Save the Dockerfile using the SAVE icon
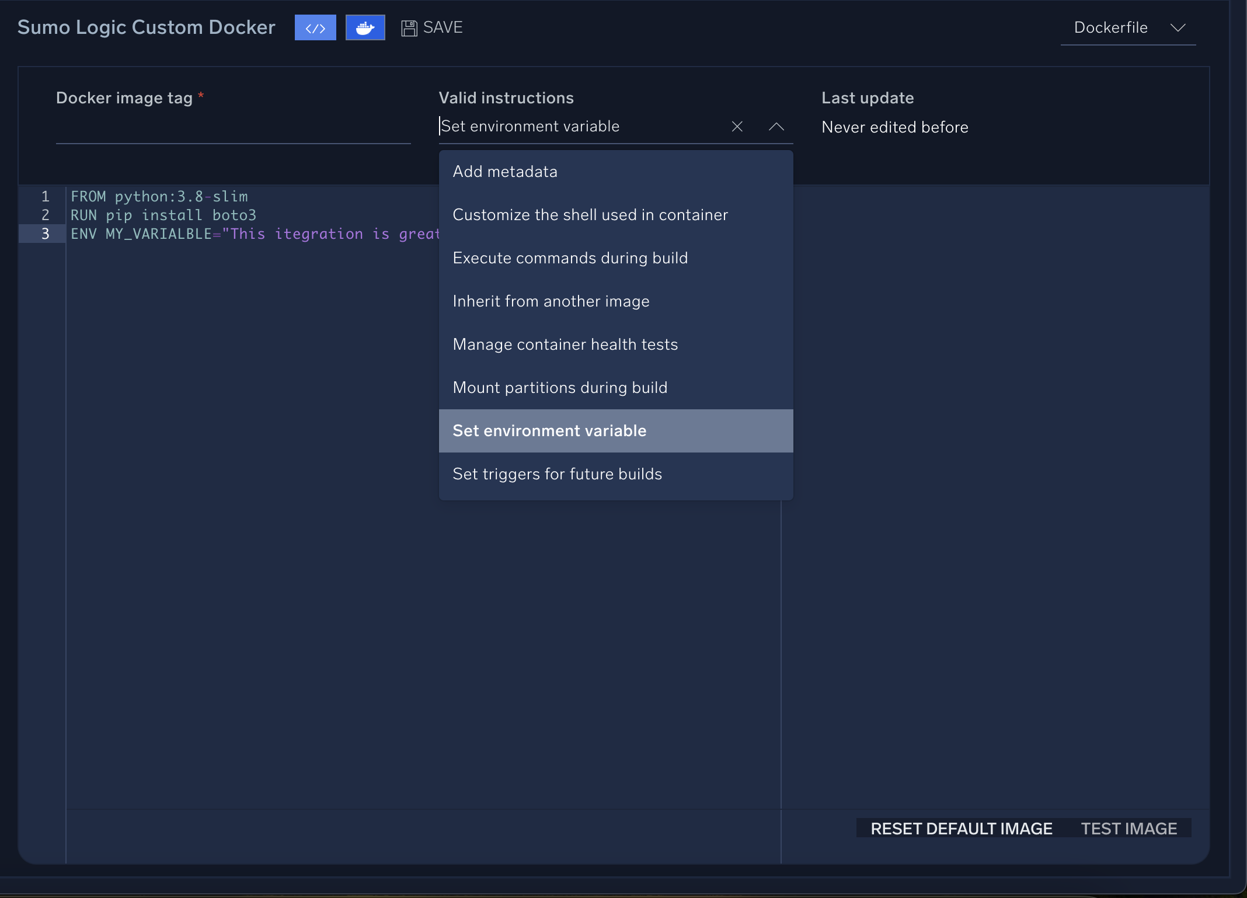 tap(432, 27)
